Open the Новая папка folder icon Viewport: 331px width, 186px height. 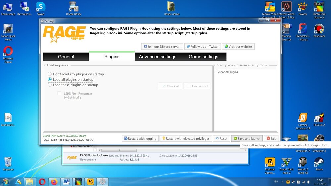point(171,9)
